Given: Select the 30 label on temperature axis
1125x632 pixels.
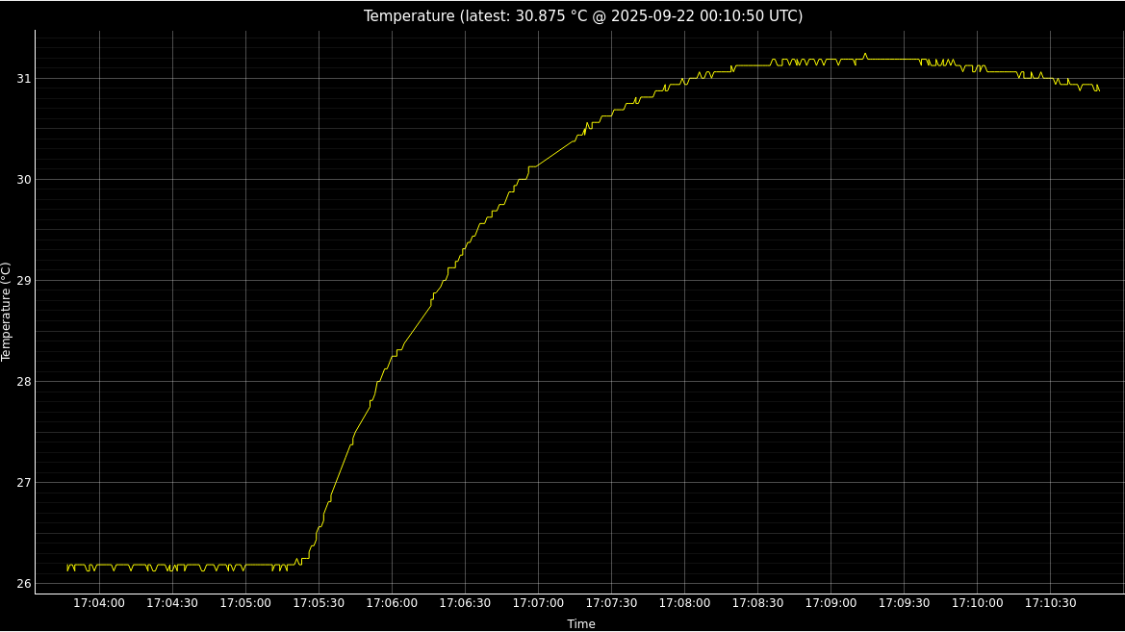Looking at the screenshot, I should coord(21,180).
